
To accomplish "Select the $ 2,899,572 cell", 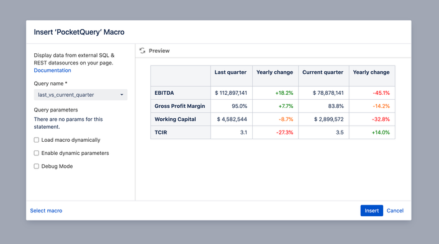I will [x=324, y=119].
